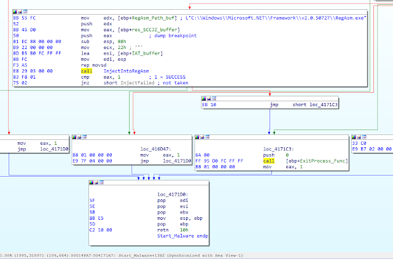Viewport: 393px width, 259px height.
Task: Click 'sub esp, 88h' operand 88h
Action: [122, 42]
